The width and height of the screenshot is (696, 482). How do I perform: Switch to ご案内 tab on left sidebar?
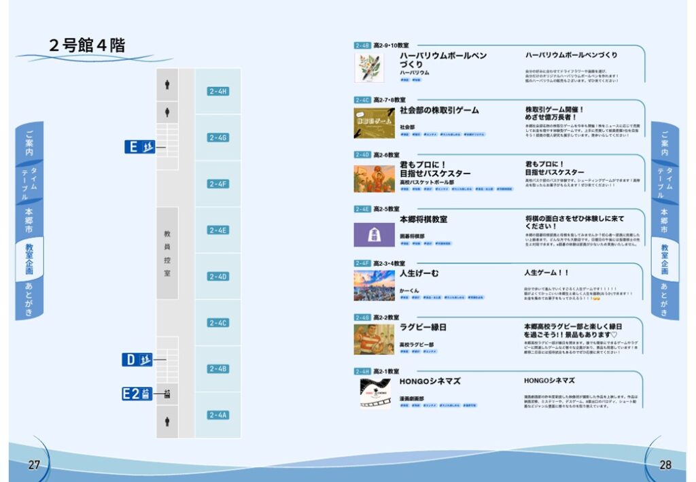(x=29, y=143)
